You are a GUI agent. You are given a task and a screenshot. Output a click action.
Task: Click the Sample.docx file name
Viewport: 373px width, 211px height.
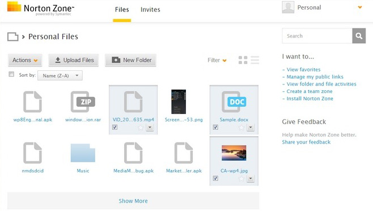click(234, 120)
